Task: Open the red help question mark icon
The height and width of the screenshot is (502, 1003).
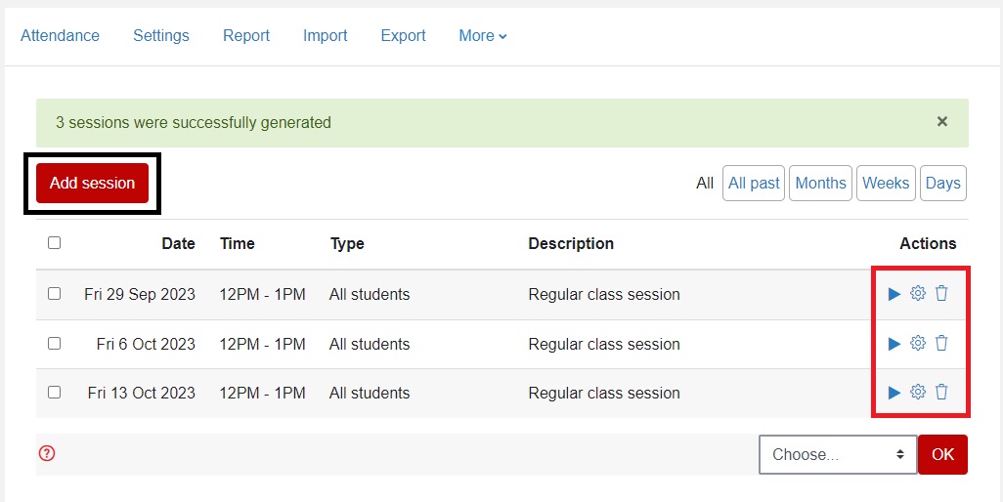Action: tap(47, 453)
